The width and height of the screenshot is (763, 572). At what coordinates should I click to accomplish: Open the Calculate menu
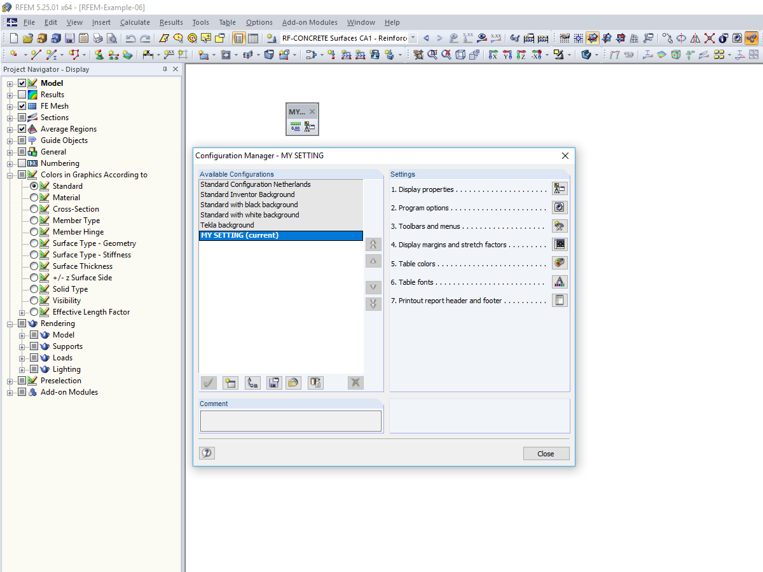tap(135, 22)
